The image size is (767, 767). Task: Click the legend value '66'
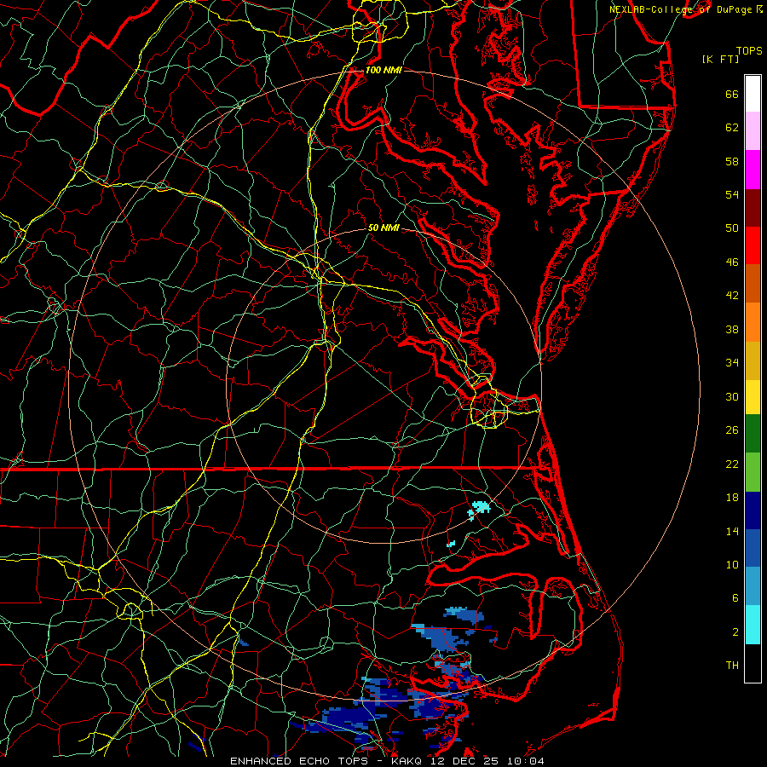point(732,94)
